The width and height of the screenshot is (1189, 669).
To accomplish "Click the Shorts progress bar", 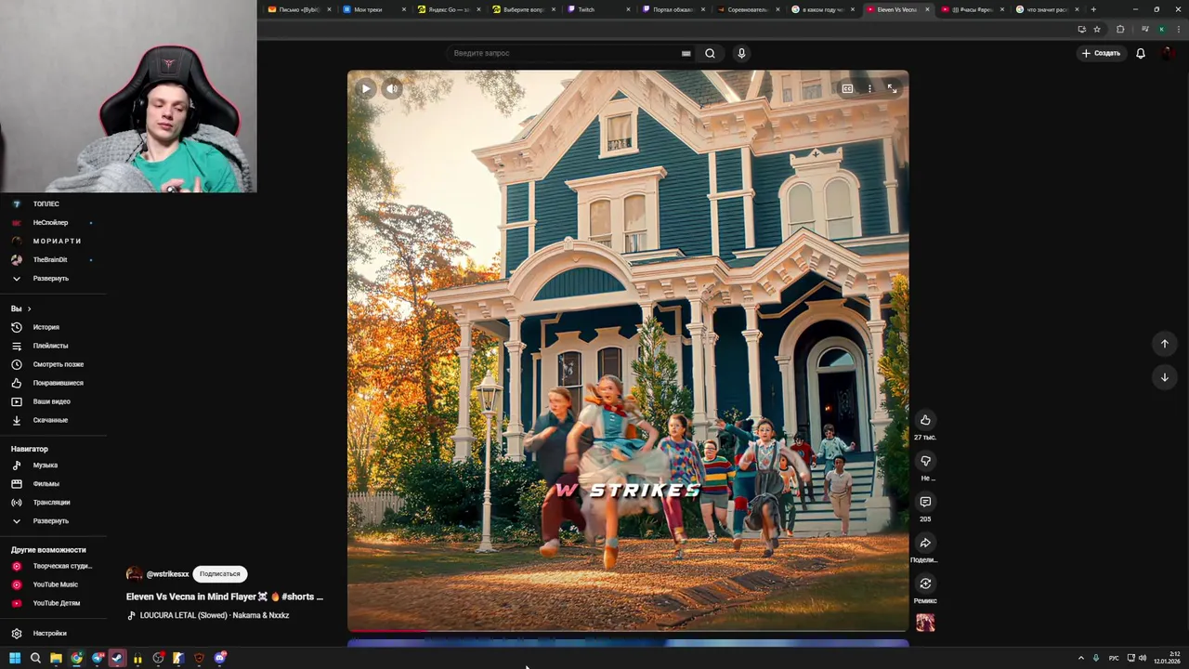I will point(628,631).
